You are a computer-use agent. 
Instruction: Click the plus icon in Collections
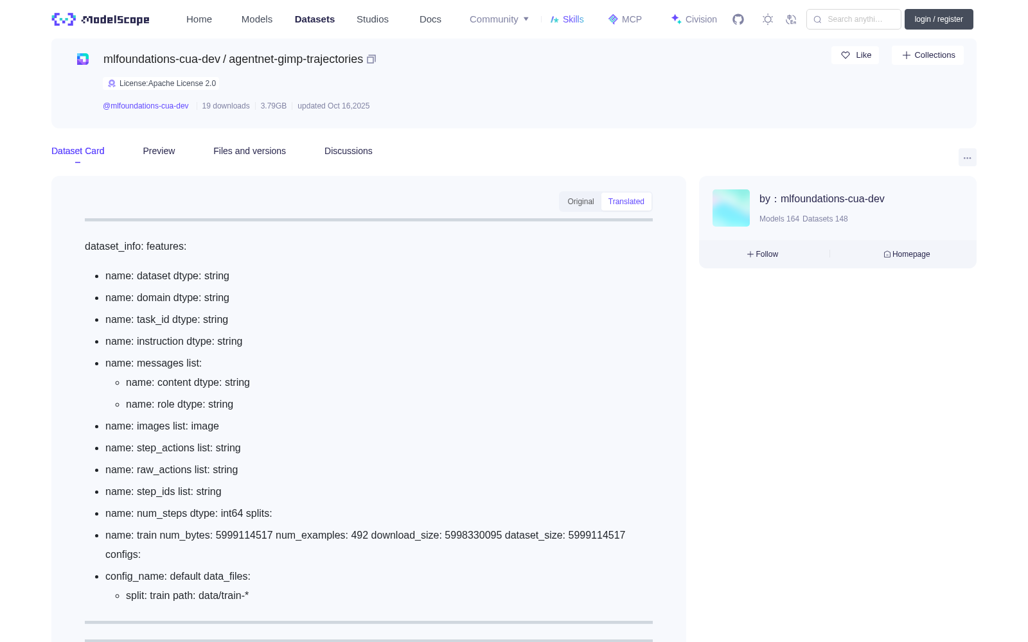pos(907,55)
